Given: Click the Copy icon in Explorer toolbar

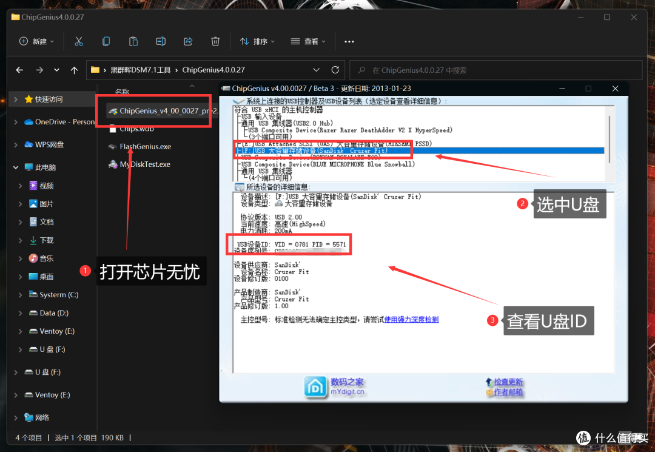Looking at the screenshot, I should coord(106,41).
